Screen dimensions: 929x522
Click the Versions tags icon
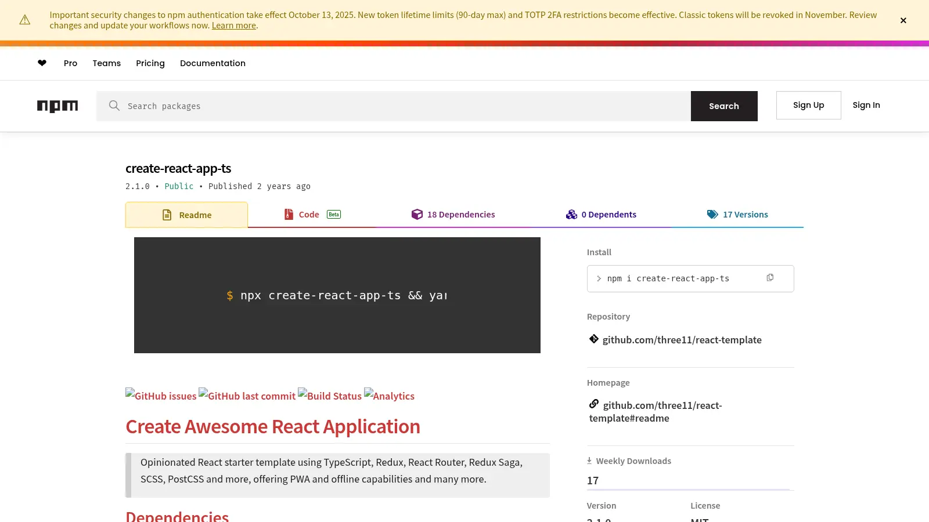[x=712, y=215]
